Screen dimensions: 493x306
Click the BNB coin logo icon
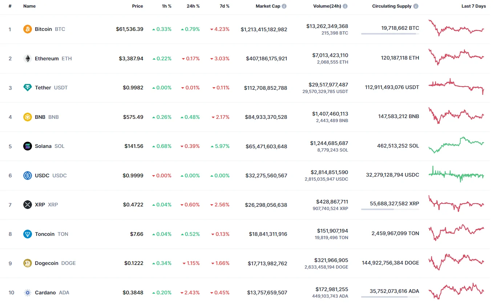coord(28,117)
